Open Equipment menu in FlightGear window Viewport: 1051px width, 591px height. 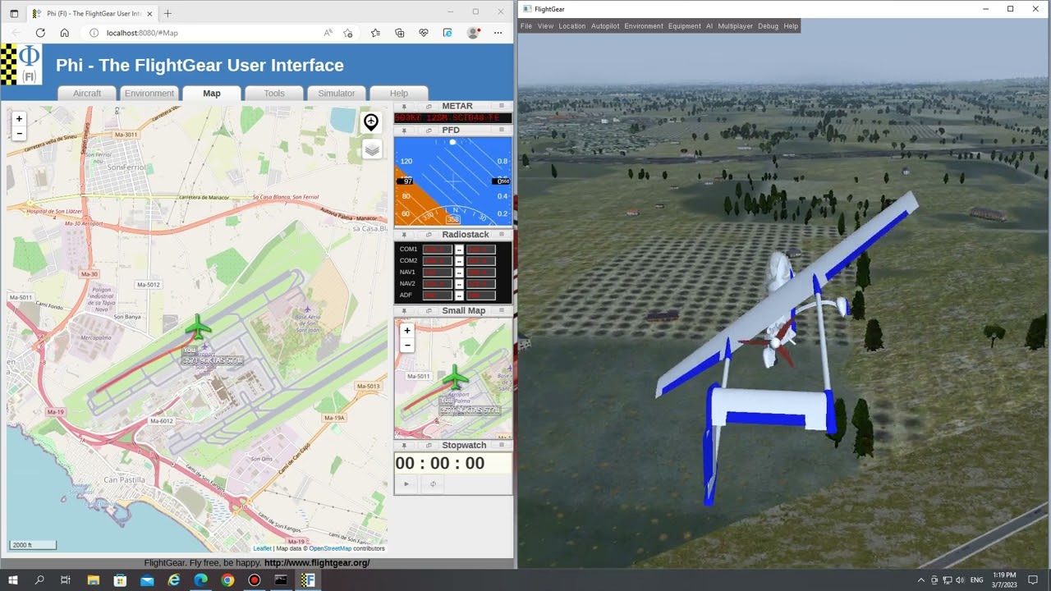pos(685,26)
